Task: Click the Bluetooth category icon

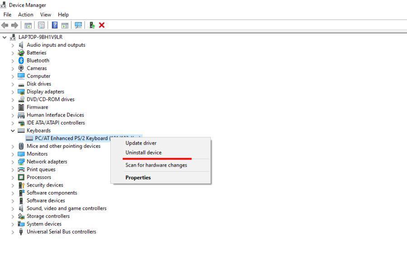Action: (x=21, y=61)
